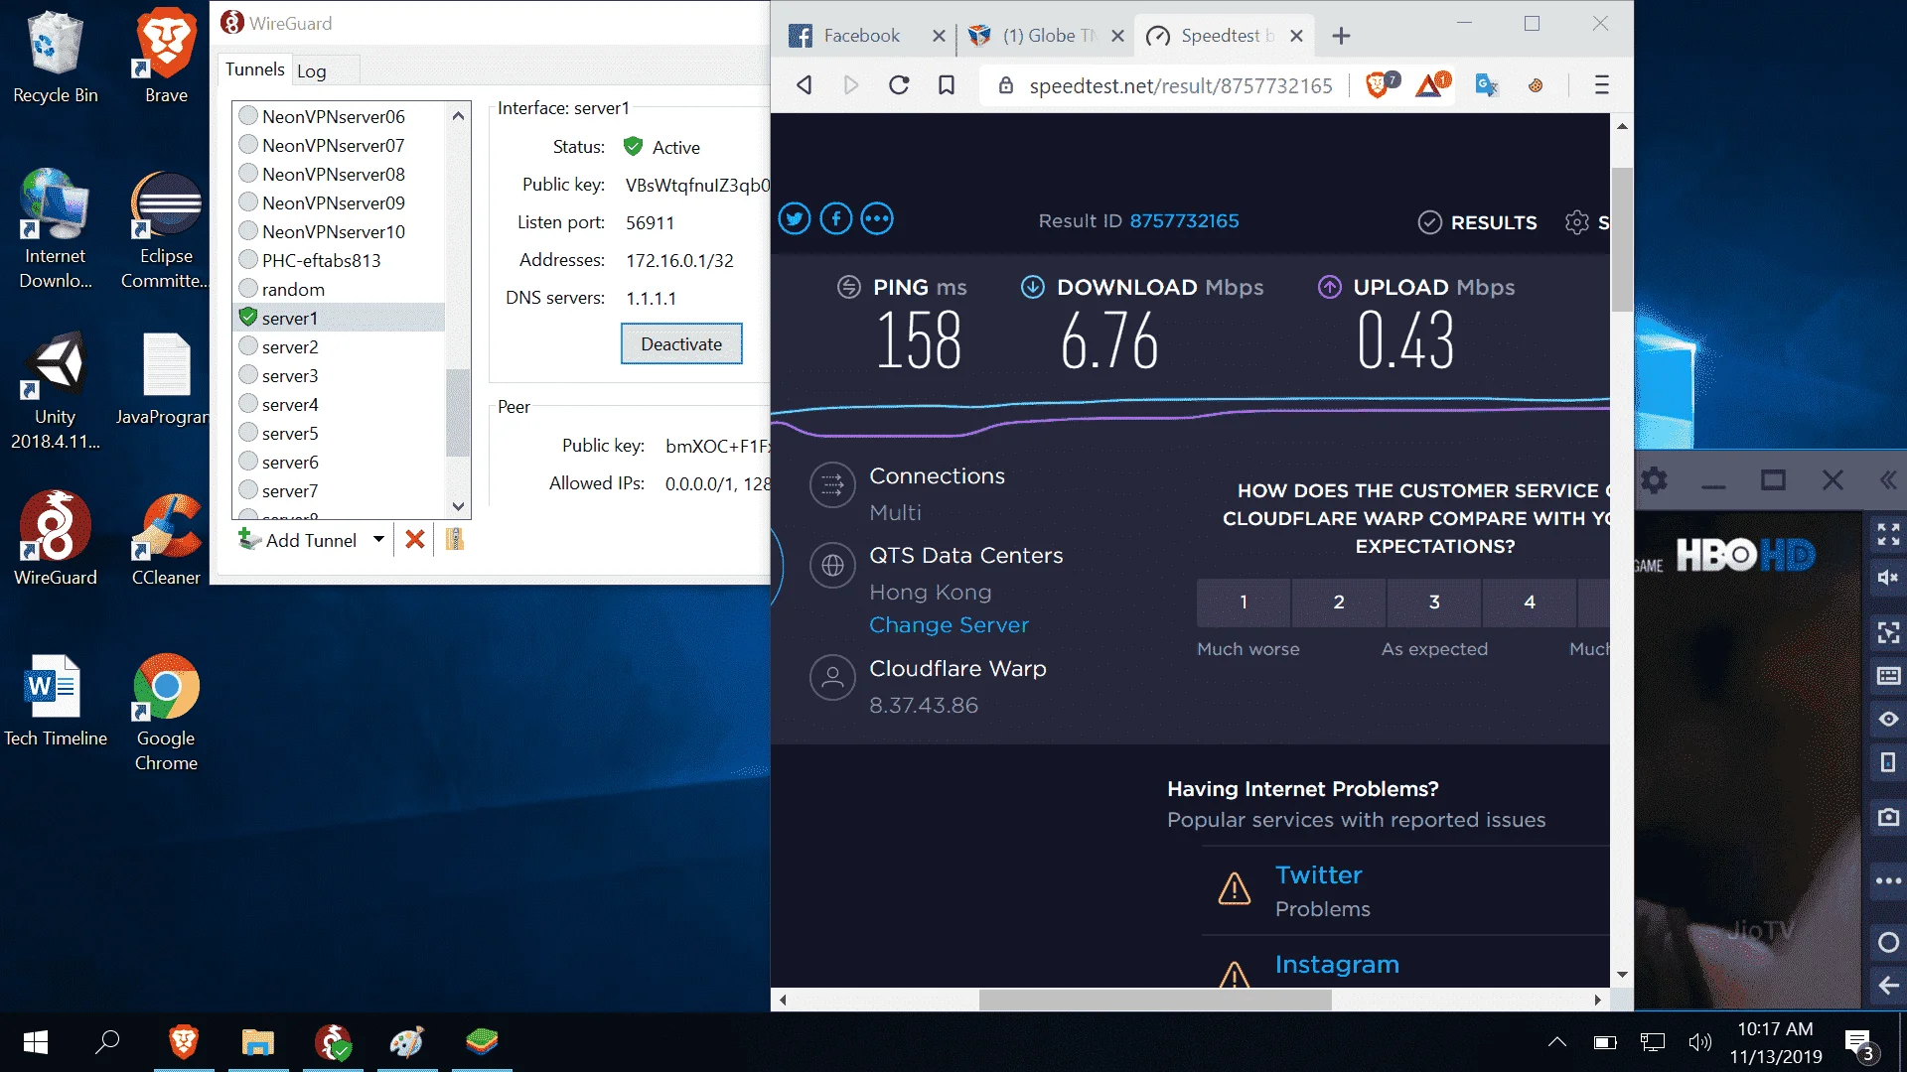Click the Speedtest horizontal scrollbar thumb

[x=1155, y=1000]
